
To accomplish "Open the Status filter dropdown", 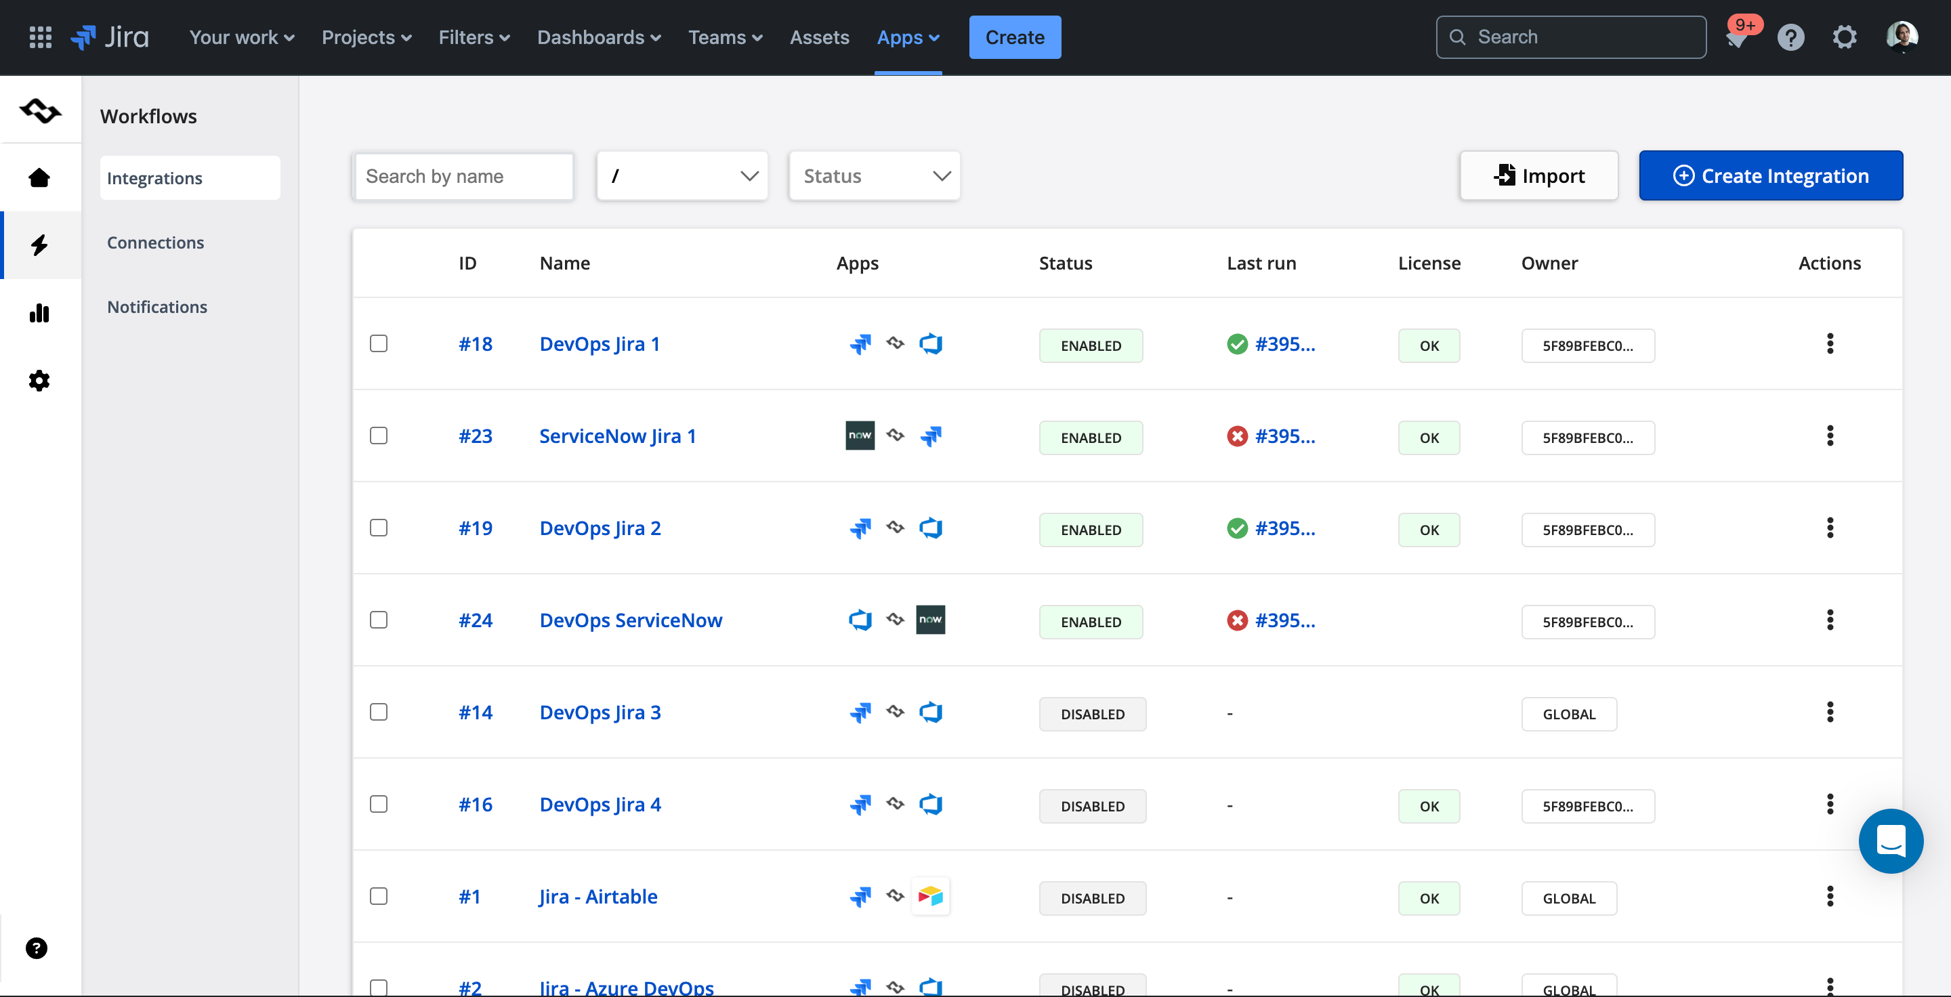I will coord(875,175).
